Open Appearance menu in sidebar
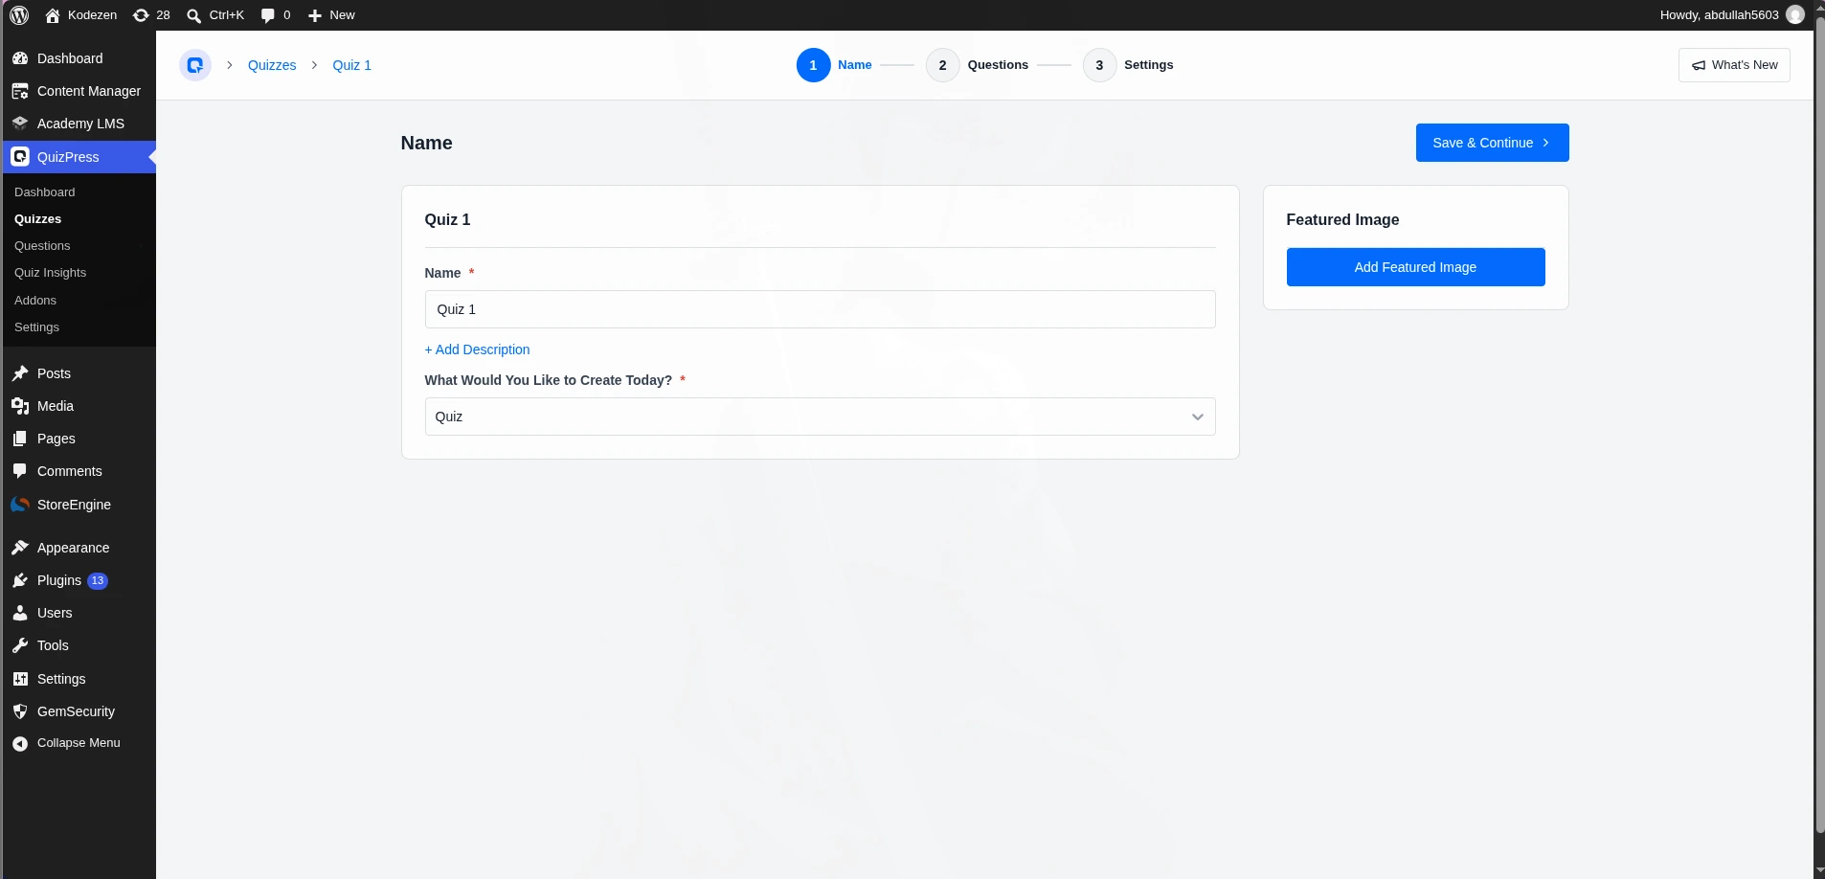This screenshot has height=879, width=1825. [x=79, y=548]
